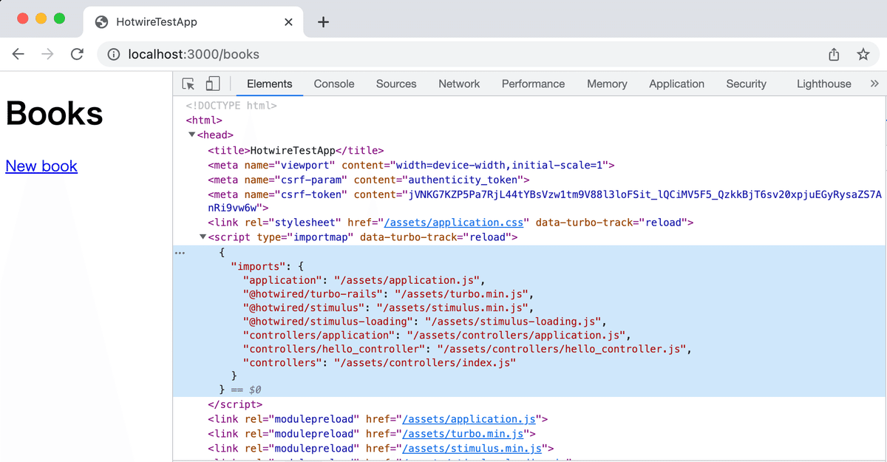Click the Share page icon

pyautogui.click(x=834, y=54)
